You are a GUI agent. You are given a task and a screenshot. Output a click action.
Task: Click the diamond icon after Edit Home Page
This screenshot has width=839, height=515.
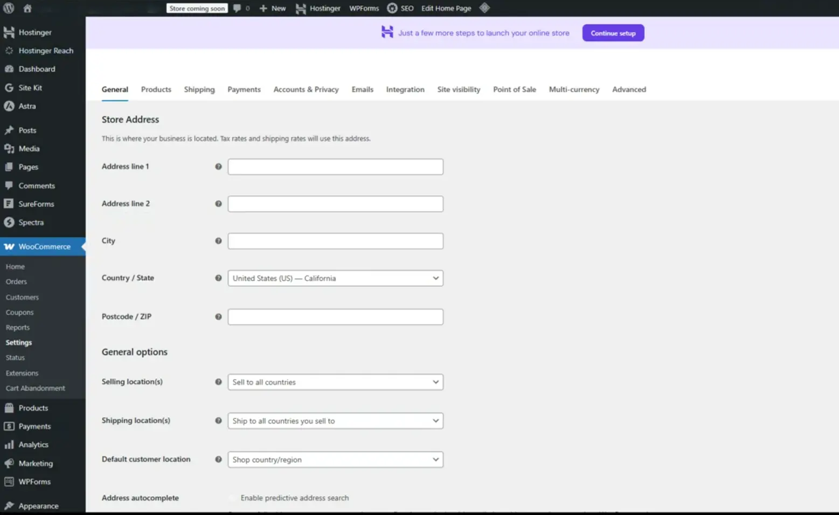pyautogui.click(x=484, y=8)
